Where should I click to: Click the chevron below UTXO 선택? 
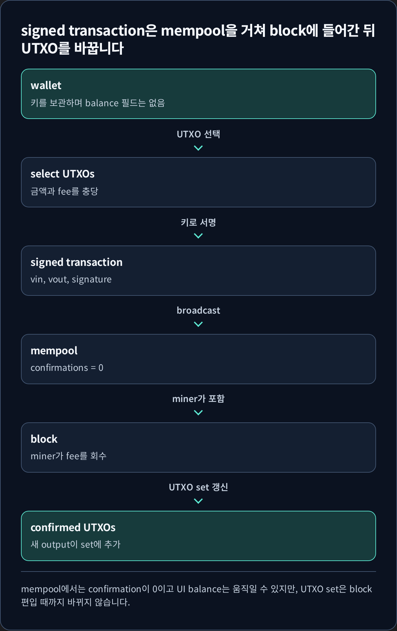tap(198, 148)
